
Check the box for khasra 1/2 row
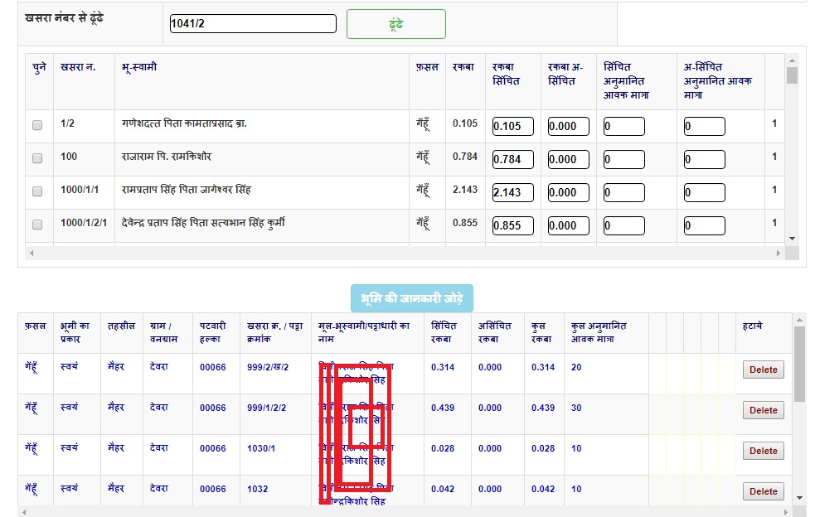(37, 126)
